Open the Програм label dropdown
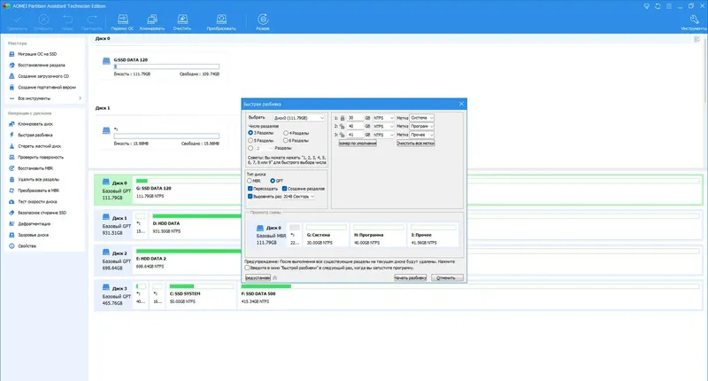This screenshot has width=708, height=381. pyautogui.click(x=422, y=126)
